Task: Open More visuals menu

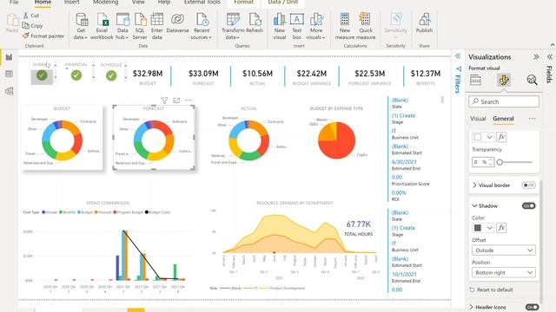Action: coord(316,27)
